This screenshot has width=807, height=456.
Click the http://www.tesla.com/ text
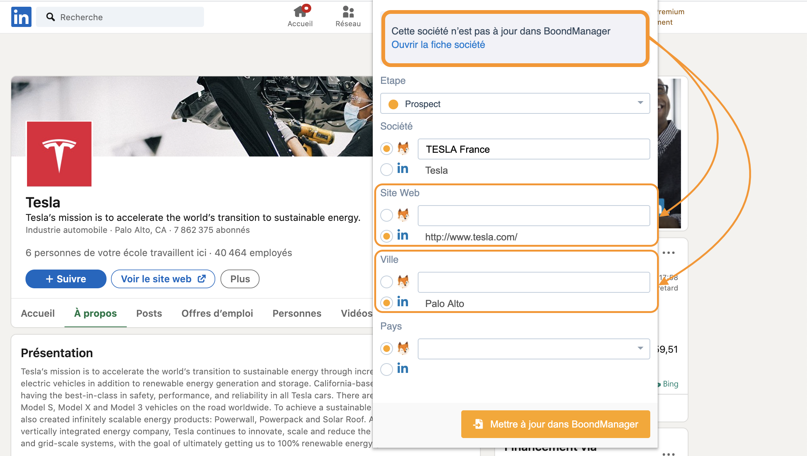point(471,237)
